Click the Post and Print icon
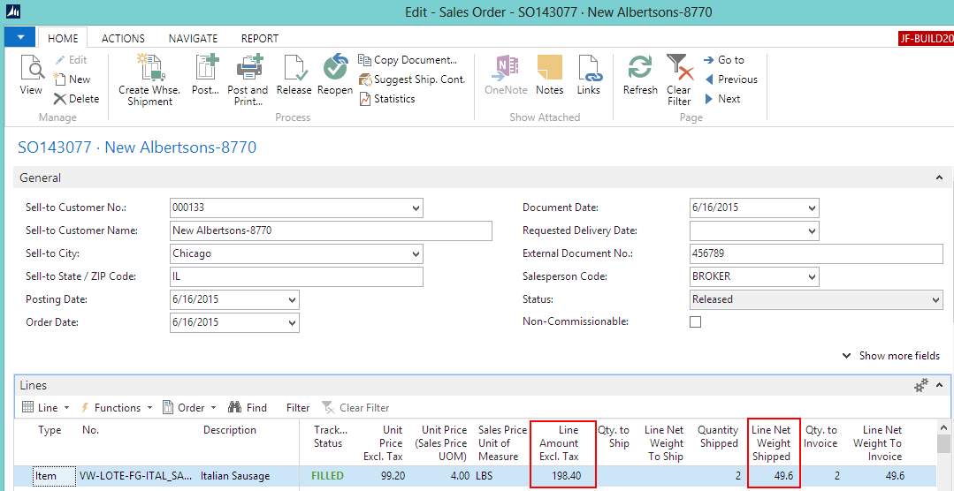Screen dimensions: 954x491 248,69
